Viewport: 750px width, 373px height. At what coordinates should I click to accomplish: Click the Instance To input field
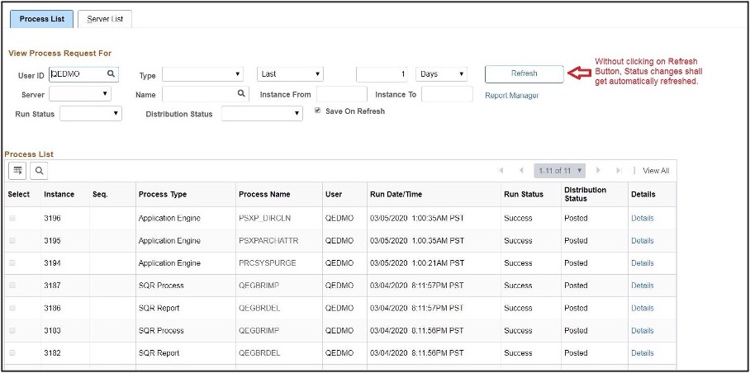coord(447,94)
